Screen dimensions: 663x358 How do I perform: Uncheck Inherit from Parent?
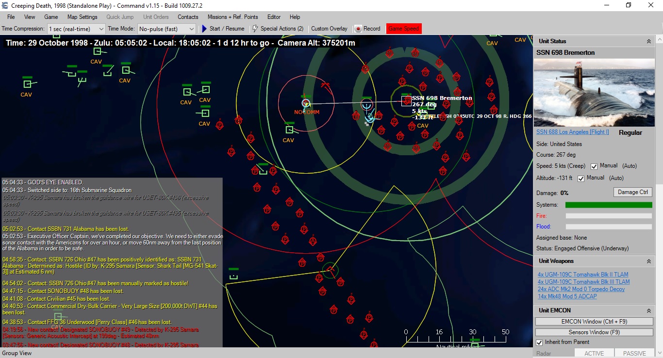coord(539,342)
